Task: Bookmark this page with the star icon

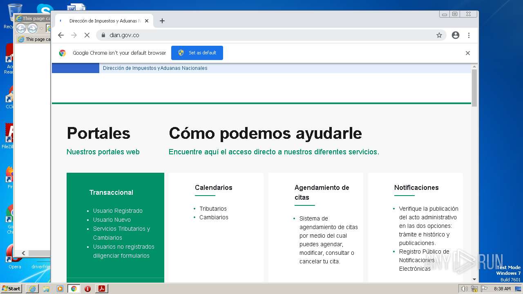Action: (x=439, y=35)
